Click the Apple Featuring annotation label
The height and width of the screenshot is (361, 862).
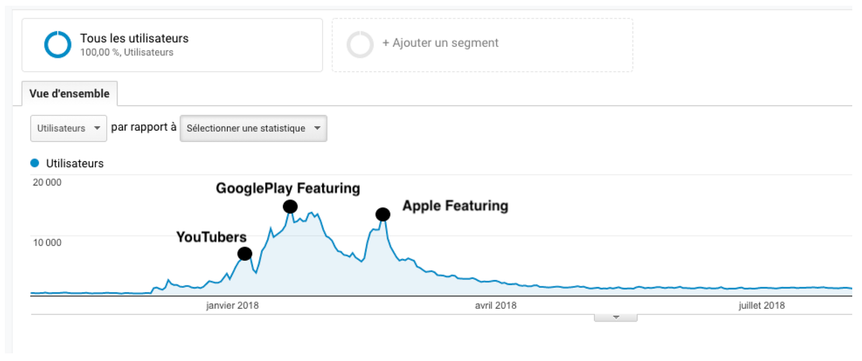[x=455, y=206]
